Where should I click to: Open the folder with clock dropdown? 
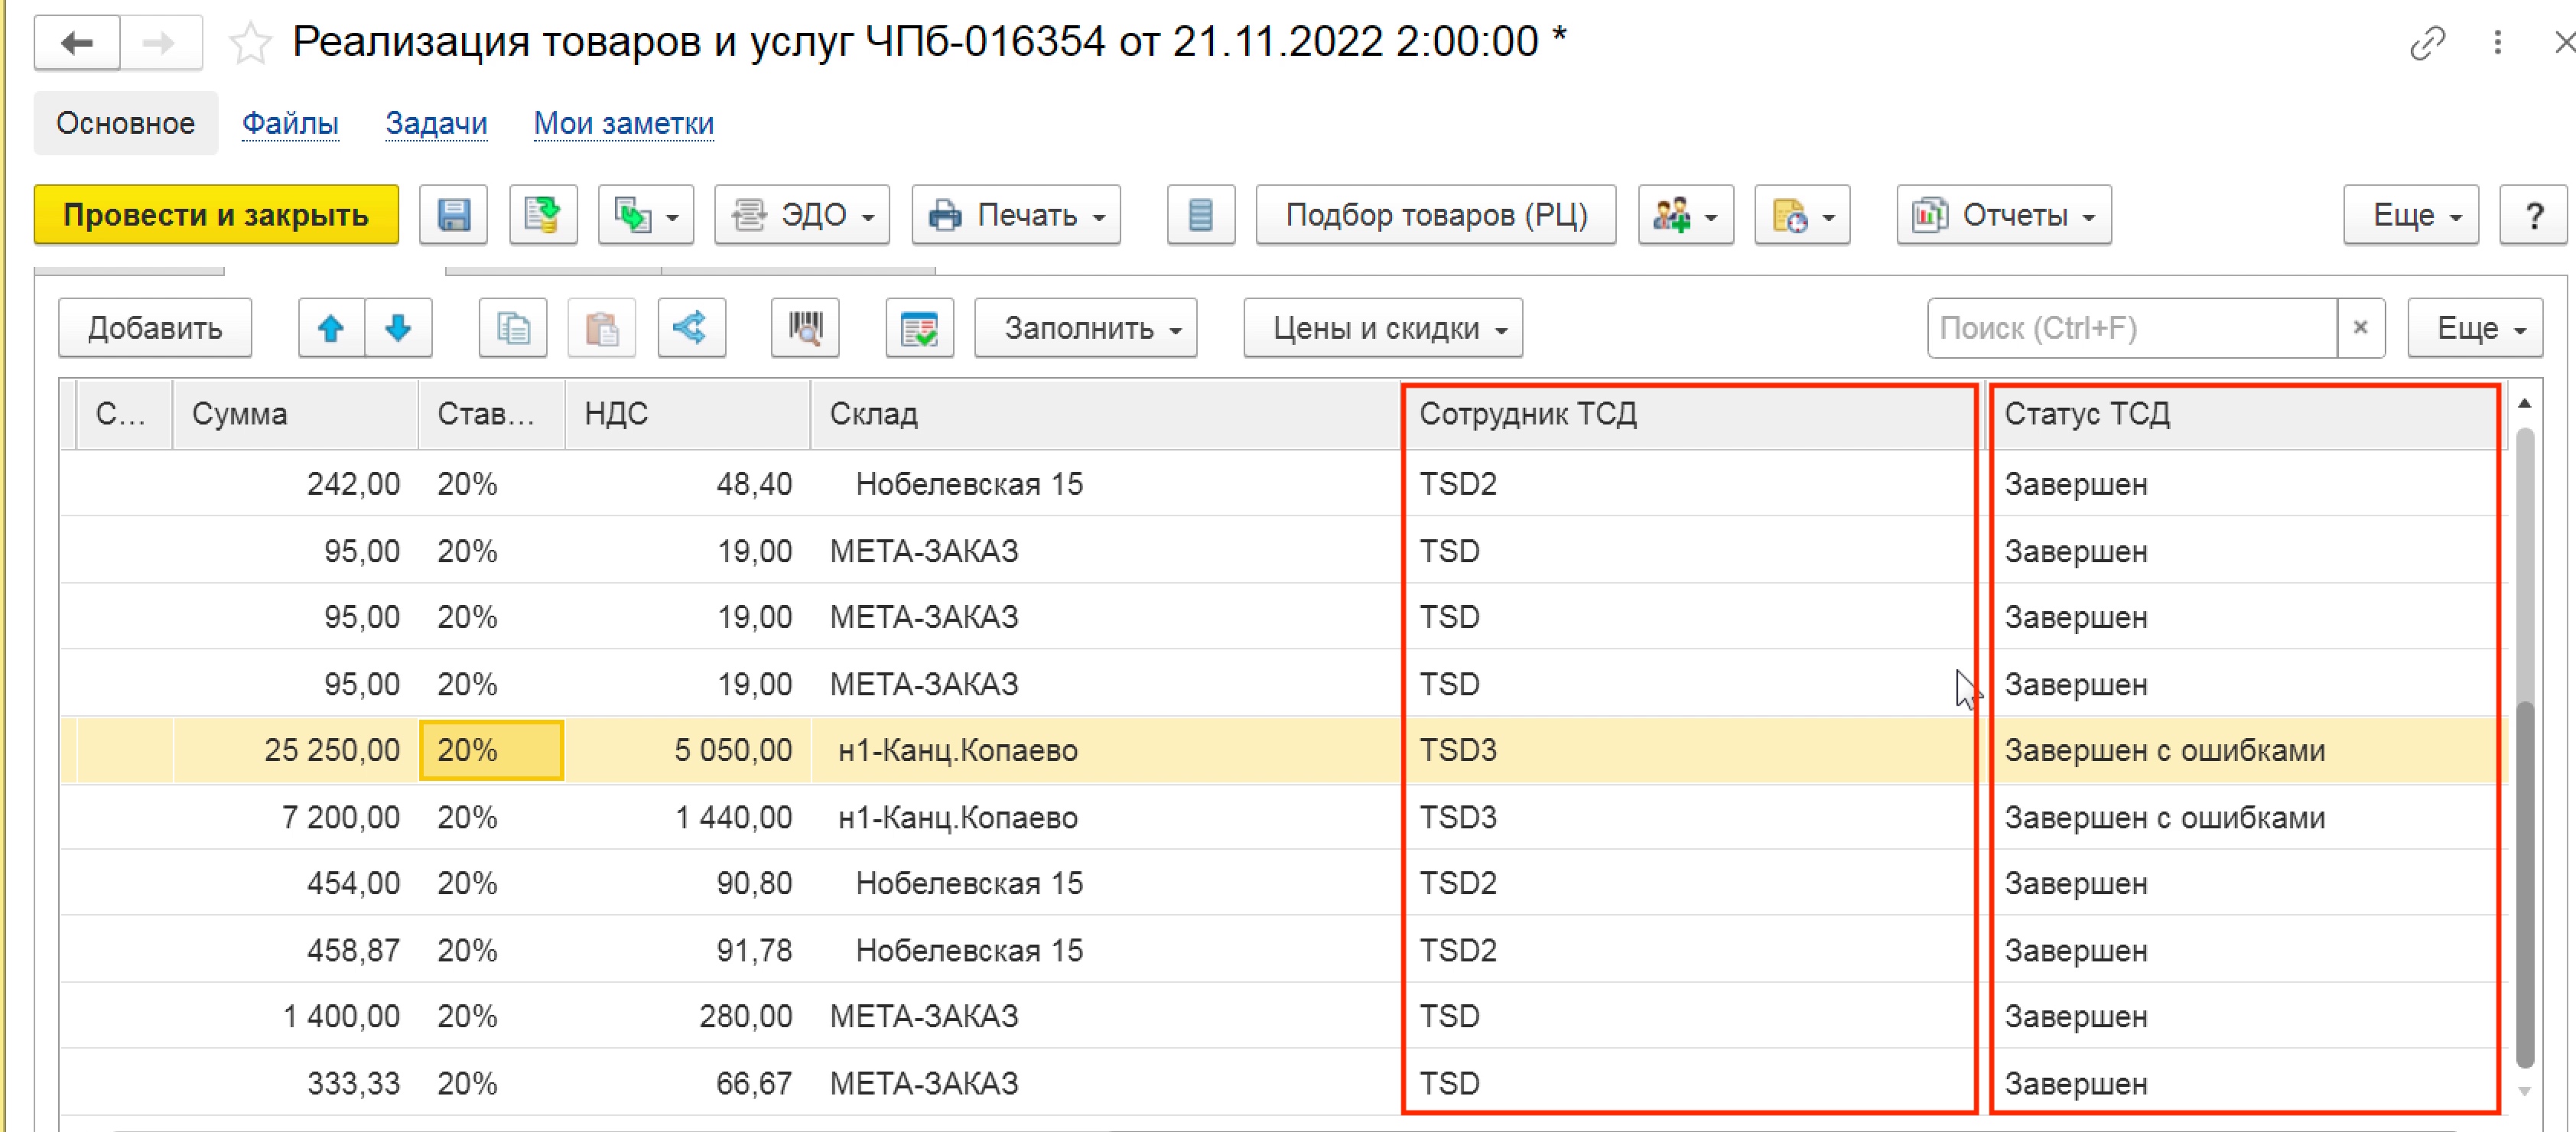(1802, 215)
